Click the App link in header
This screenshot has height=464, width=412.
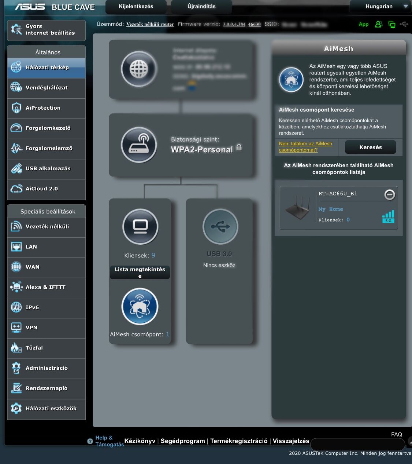(364, 24)
